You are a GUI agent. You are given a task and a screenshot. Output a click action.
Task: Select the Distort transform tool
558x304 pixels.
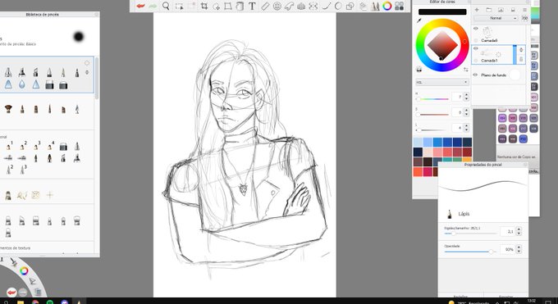coord(228,6)
